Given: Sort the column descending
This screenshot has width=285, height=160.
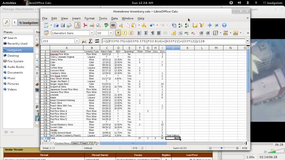Looking at the screenshot, I should [x=187, y=25].
